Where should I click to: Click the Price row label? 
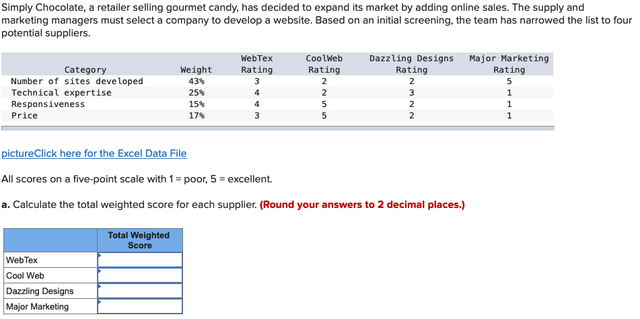click(x=24, y=116)
